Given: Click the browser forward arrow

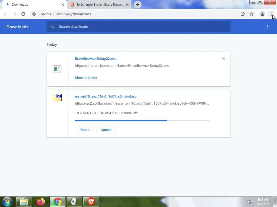Looking at the screenshot, I should 15,14.
